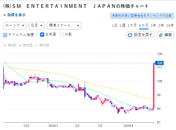
Task: Click the 108 price axis label
Action: click(159, 81)
